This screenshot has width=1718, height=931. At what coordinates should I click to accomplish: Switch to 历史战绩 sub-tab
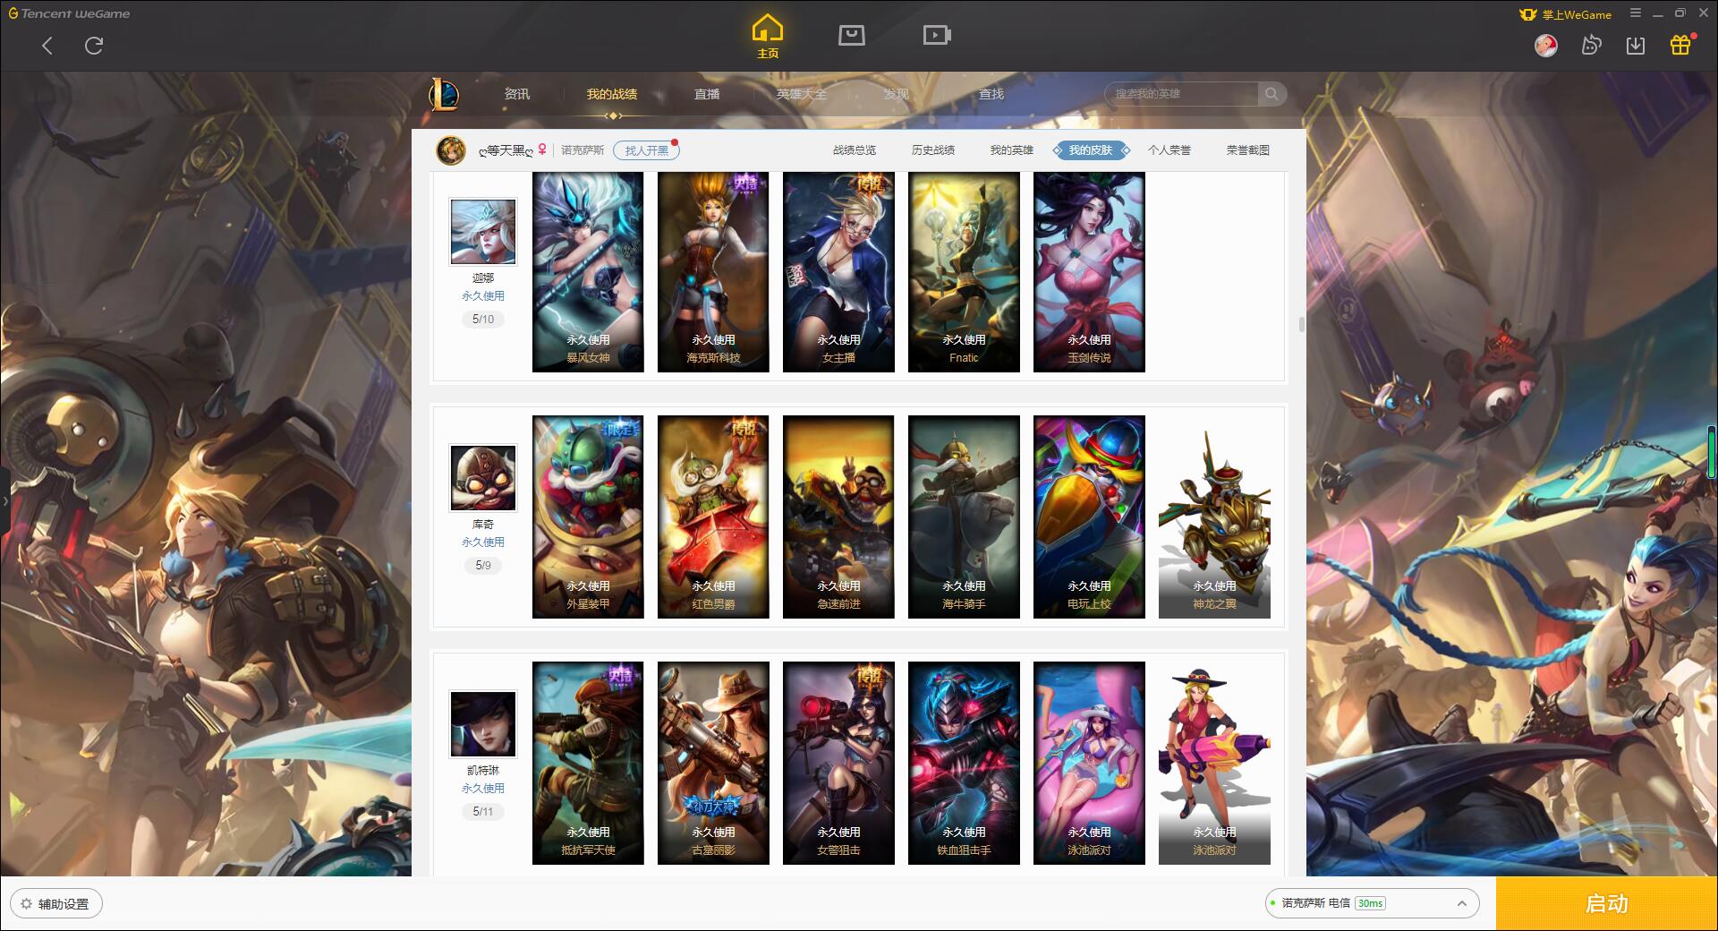933,150
